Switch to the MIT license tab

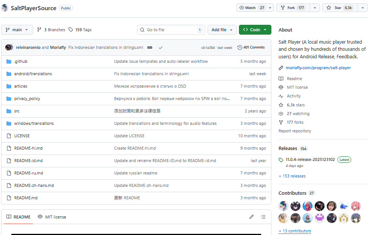click(x=52, y=217)
